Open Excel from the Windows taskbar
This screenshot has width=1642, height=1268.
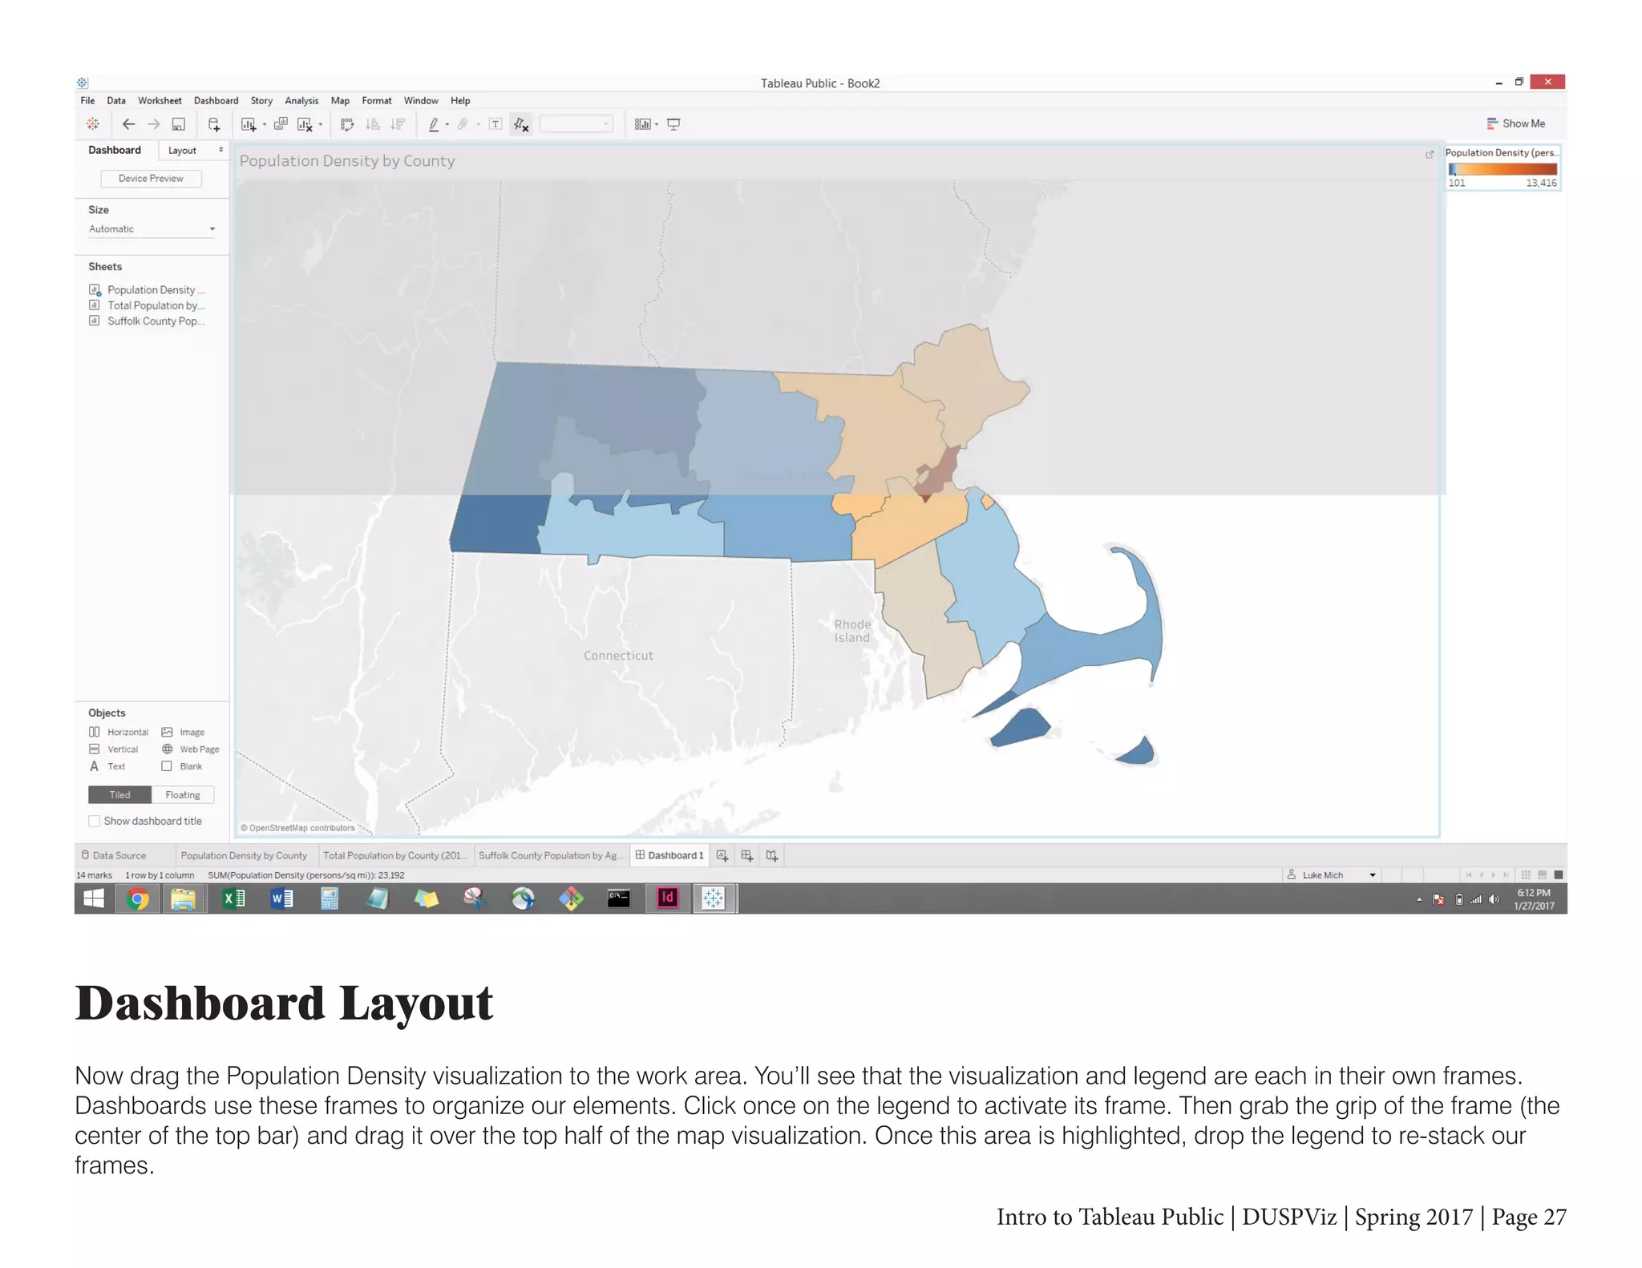tap(233, 900)
